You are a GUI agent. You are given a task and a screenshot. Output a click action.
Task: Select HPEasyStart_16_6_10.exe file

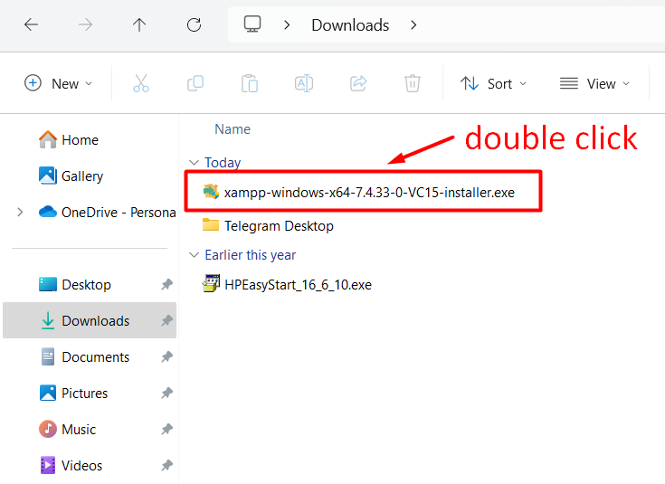click(x=287, y=285)
